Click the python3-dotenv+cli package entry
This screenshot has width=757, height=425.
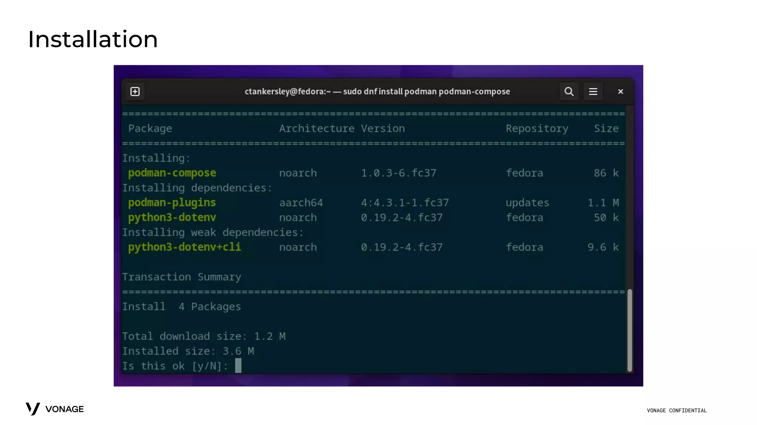pyautogui.click(x=184, y=247)
